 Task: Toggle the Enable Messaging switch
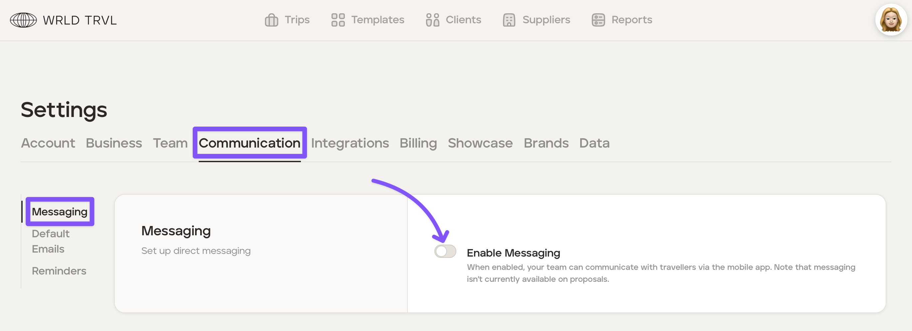click(445, 252)
